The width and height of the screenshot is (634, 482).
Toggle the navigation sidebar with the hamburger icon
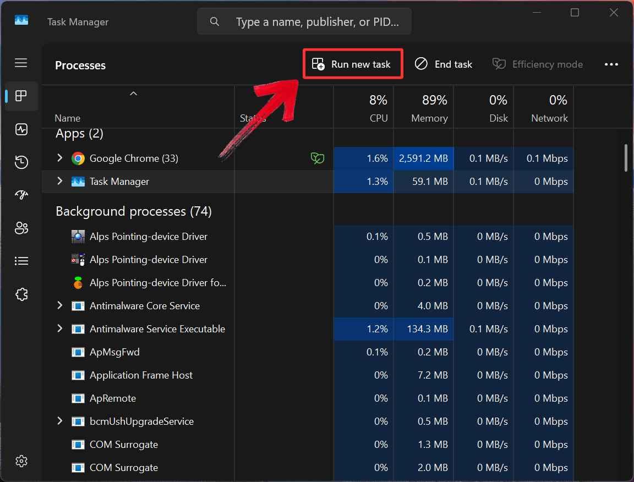tap(21, 63)
